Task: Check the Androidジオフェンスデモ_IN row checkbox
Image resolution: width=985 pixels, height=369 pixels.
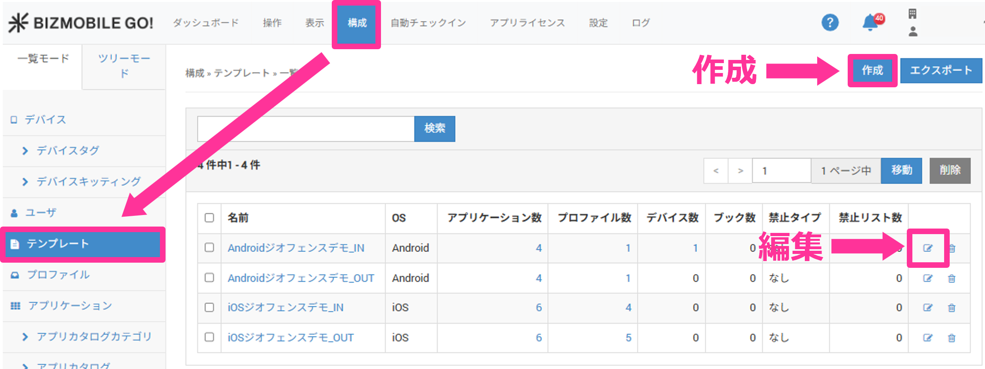Action: (209, 248)
